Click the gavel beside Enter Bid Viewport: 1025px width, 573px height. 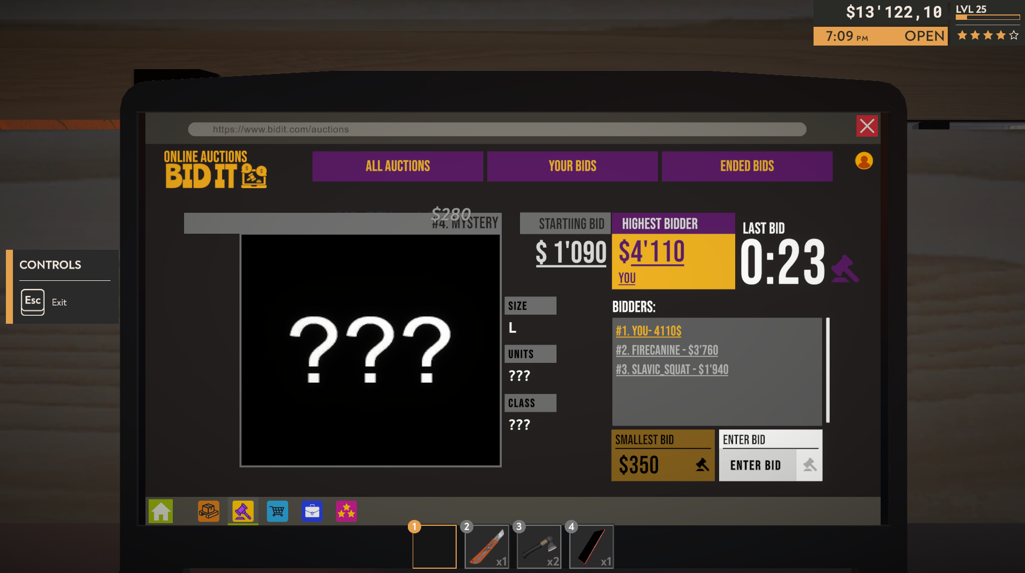[810, 465]
